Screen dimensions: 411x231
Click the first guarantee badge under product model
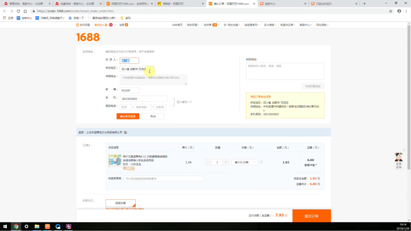point(125,168)
